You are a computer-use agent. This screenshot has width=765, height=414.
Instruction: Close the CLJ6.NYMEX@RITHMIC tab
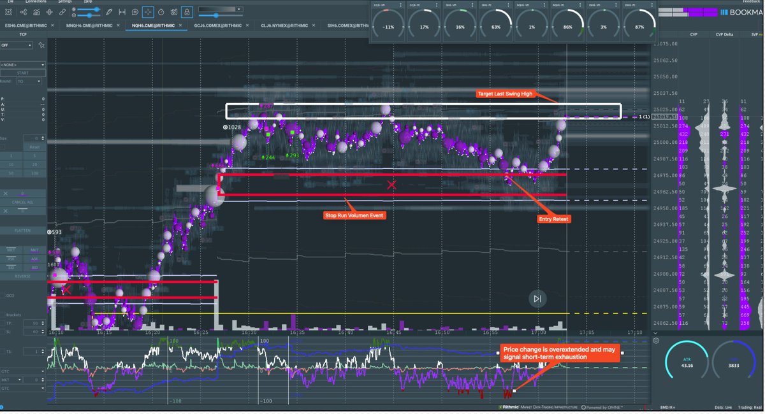click(313, 25)
